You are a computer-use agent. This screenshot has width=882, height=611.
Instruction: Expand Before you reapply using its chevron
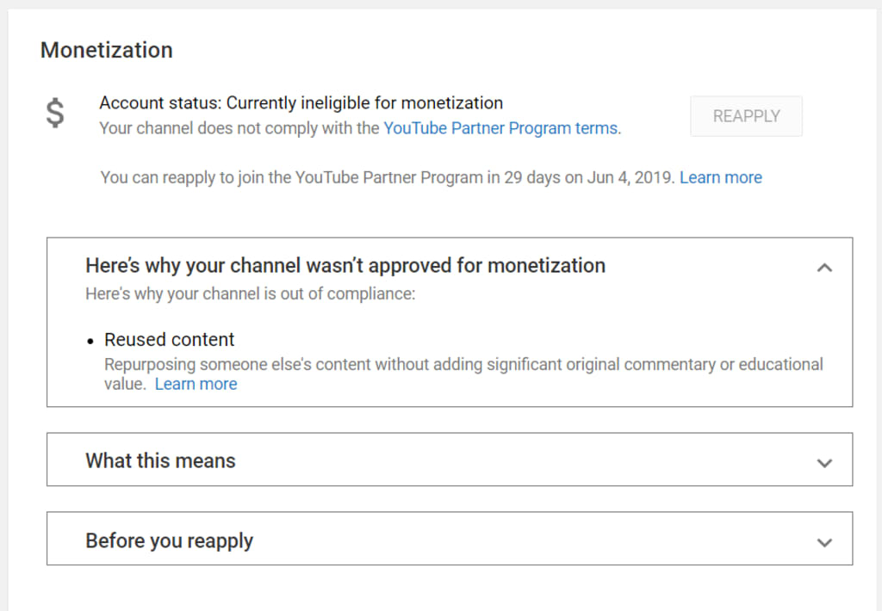[x=824, y=541]
